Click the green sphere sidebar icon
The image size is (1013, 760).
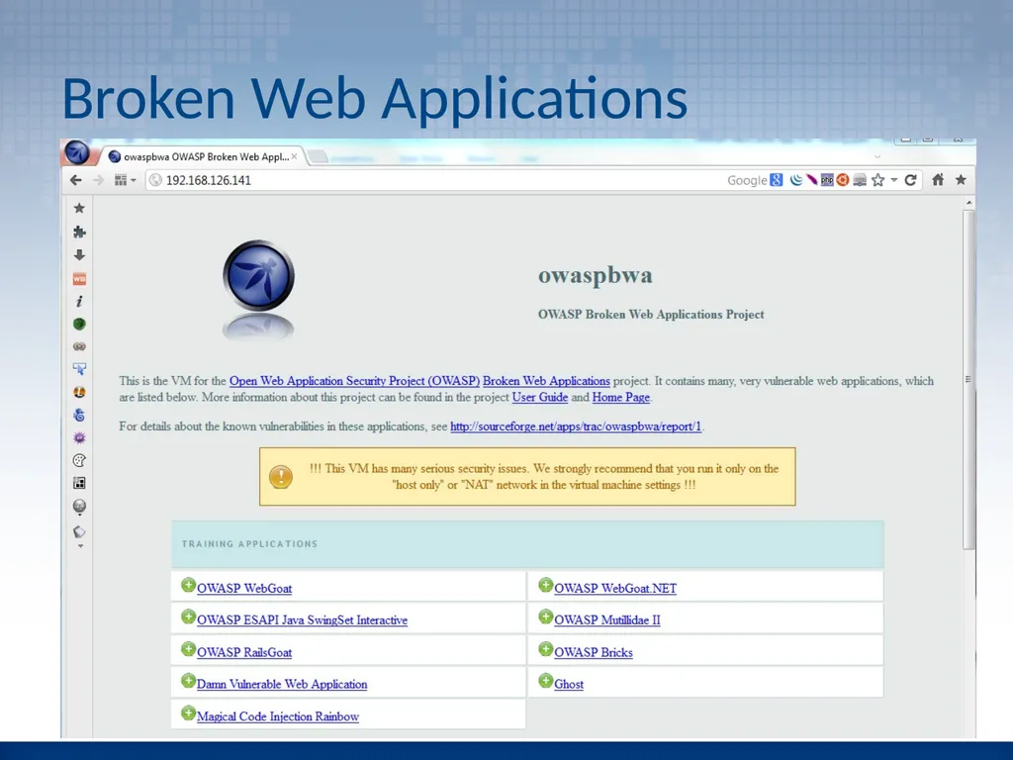pos(79,324)
